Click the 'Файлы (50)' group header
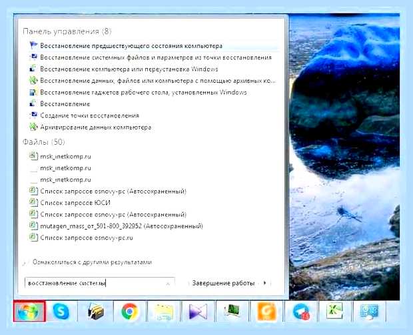The height and width of the screenshot is (335, 413). tap(44, 142)
